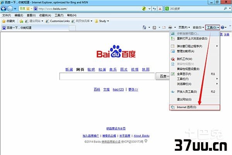Open the 贴吧 link

(91, 69)
